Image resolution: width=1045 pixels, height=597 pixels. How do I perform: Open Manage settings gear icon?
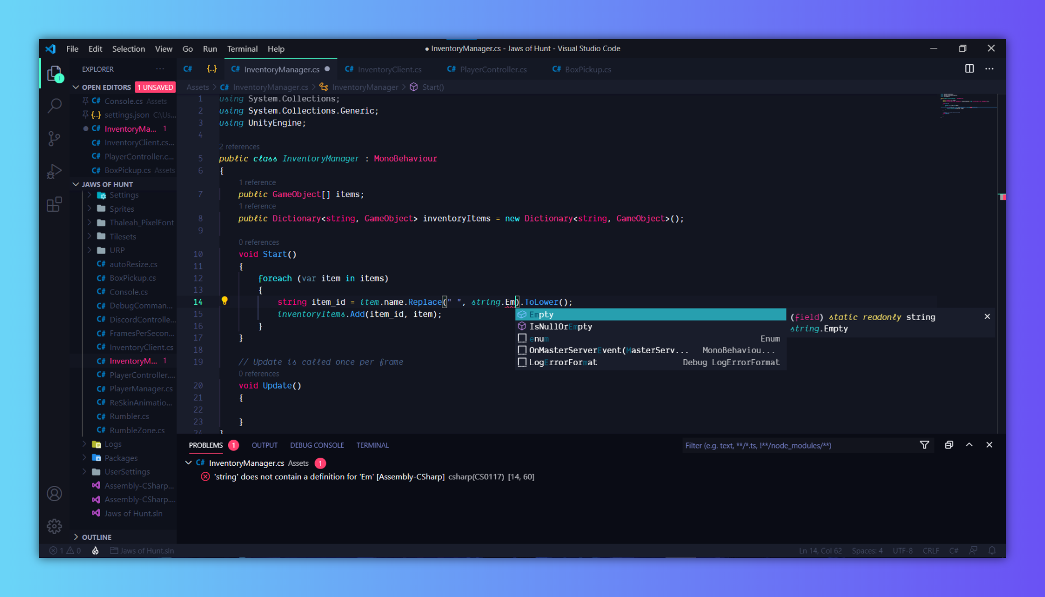point(54,526)
